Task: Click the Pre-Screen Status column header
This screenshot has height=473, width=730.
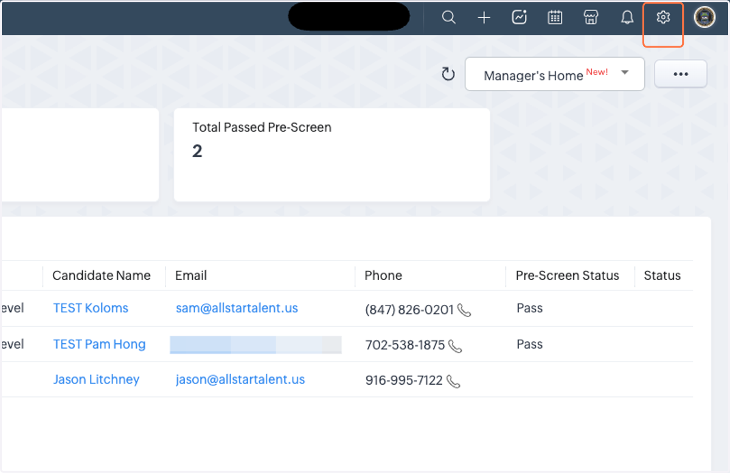Action: pos(568,275)
